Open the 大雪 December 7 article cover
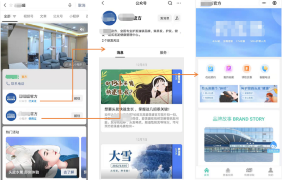The height and width of the screenshot is (180, 282). point(142,161)
